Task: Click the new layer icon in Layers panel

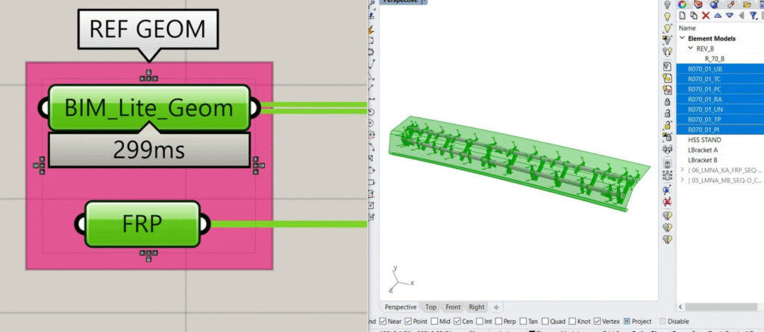Action: pyautogui.click(x=682, y=16)
